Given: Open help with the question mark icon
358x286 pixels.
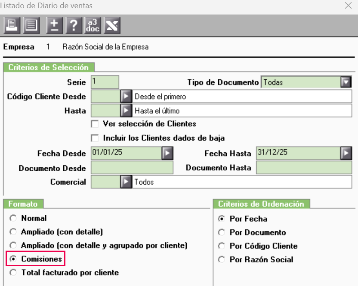Looking at the screenshot, I should pyautogui.click(x=74, y=25).
